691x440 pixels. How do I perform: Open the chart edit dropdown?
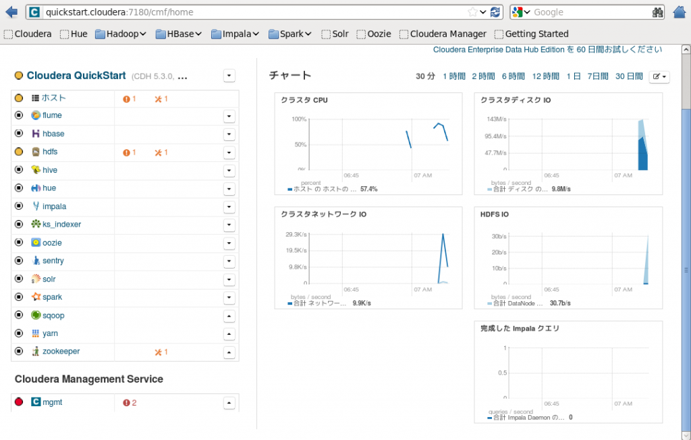(659, 77)
